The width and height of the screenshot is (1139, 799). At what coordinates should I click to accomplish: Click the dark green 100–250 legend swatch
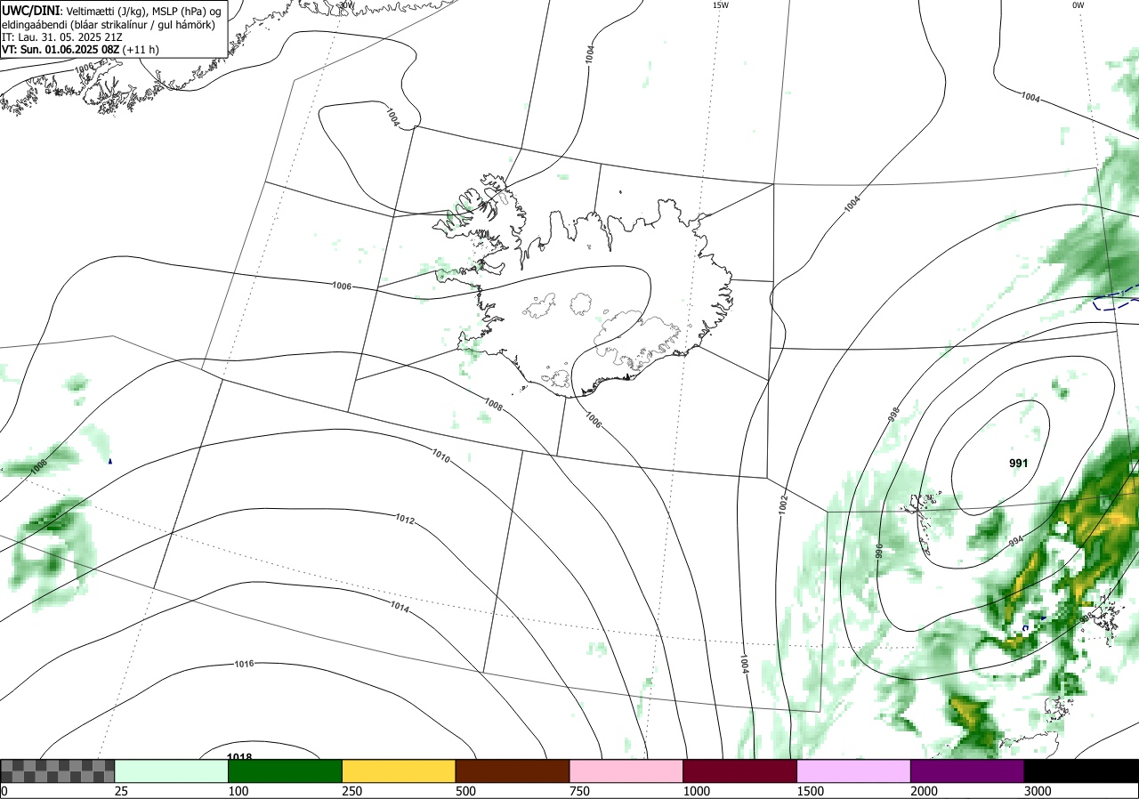(x=286, y=771)
